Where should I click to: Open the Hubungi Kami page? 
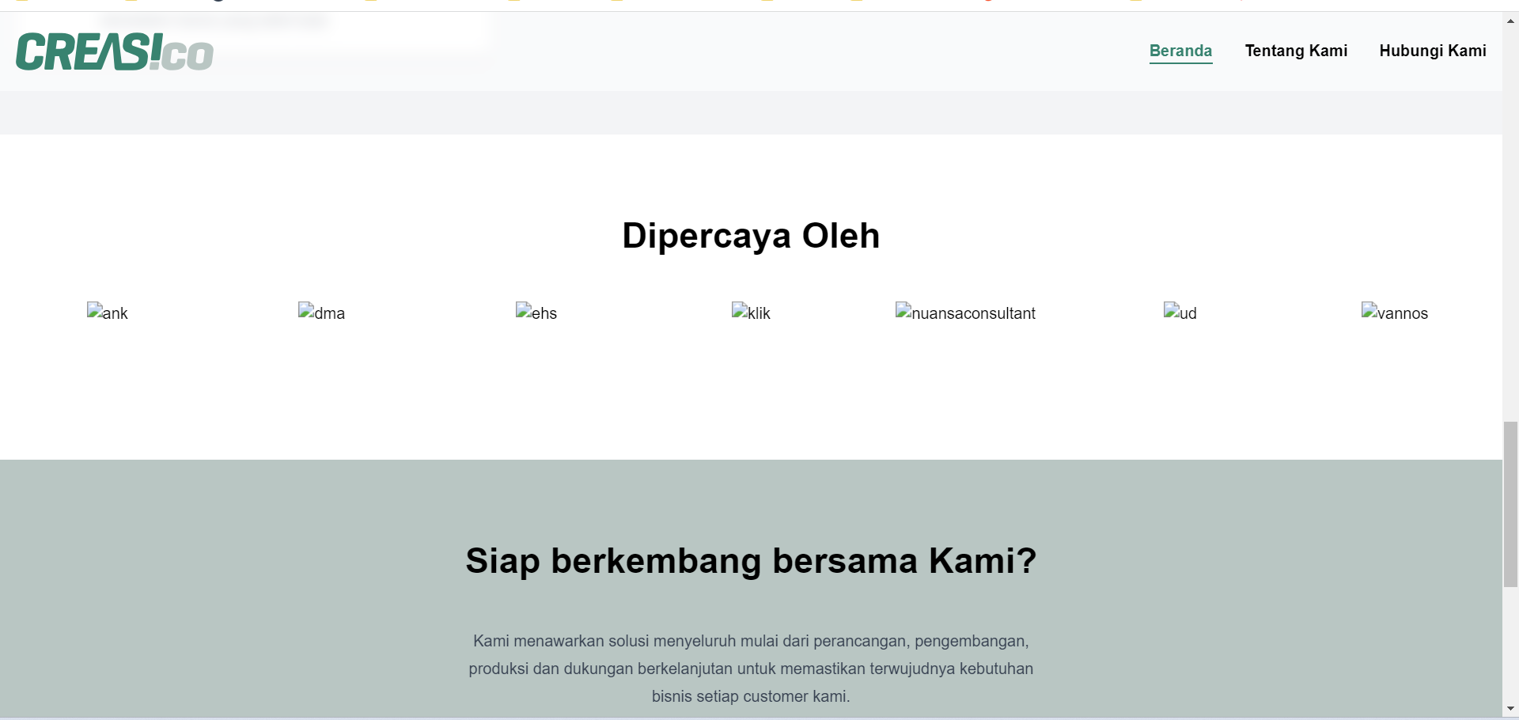coord(1433,51)
